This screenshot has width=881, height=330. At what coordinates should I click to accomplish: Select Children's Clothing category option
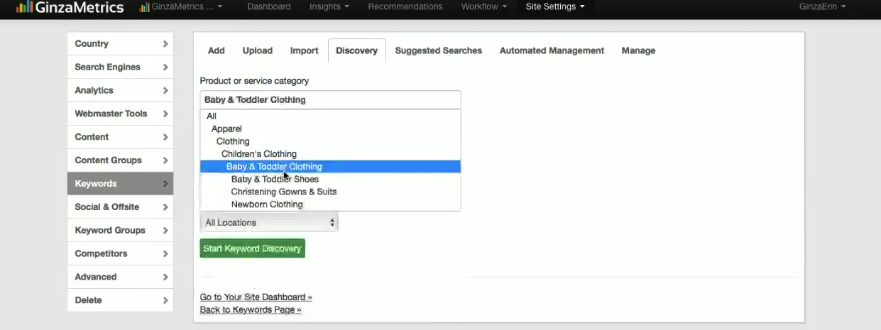330,154
